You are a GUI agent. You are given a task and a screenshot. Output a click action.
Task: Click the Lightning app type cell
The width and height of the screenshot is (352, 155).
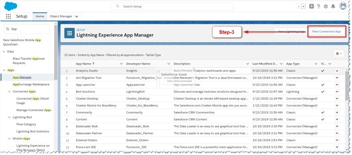(293, 92)
